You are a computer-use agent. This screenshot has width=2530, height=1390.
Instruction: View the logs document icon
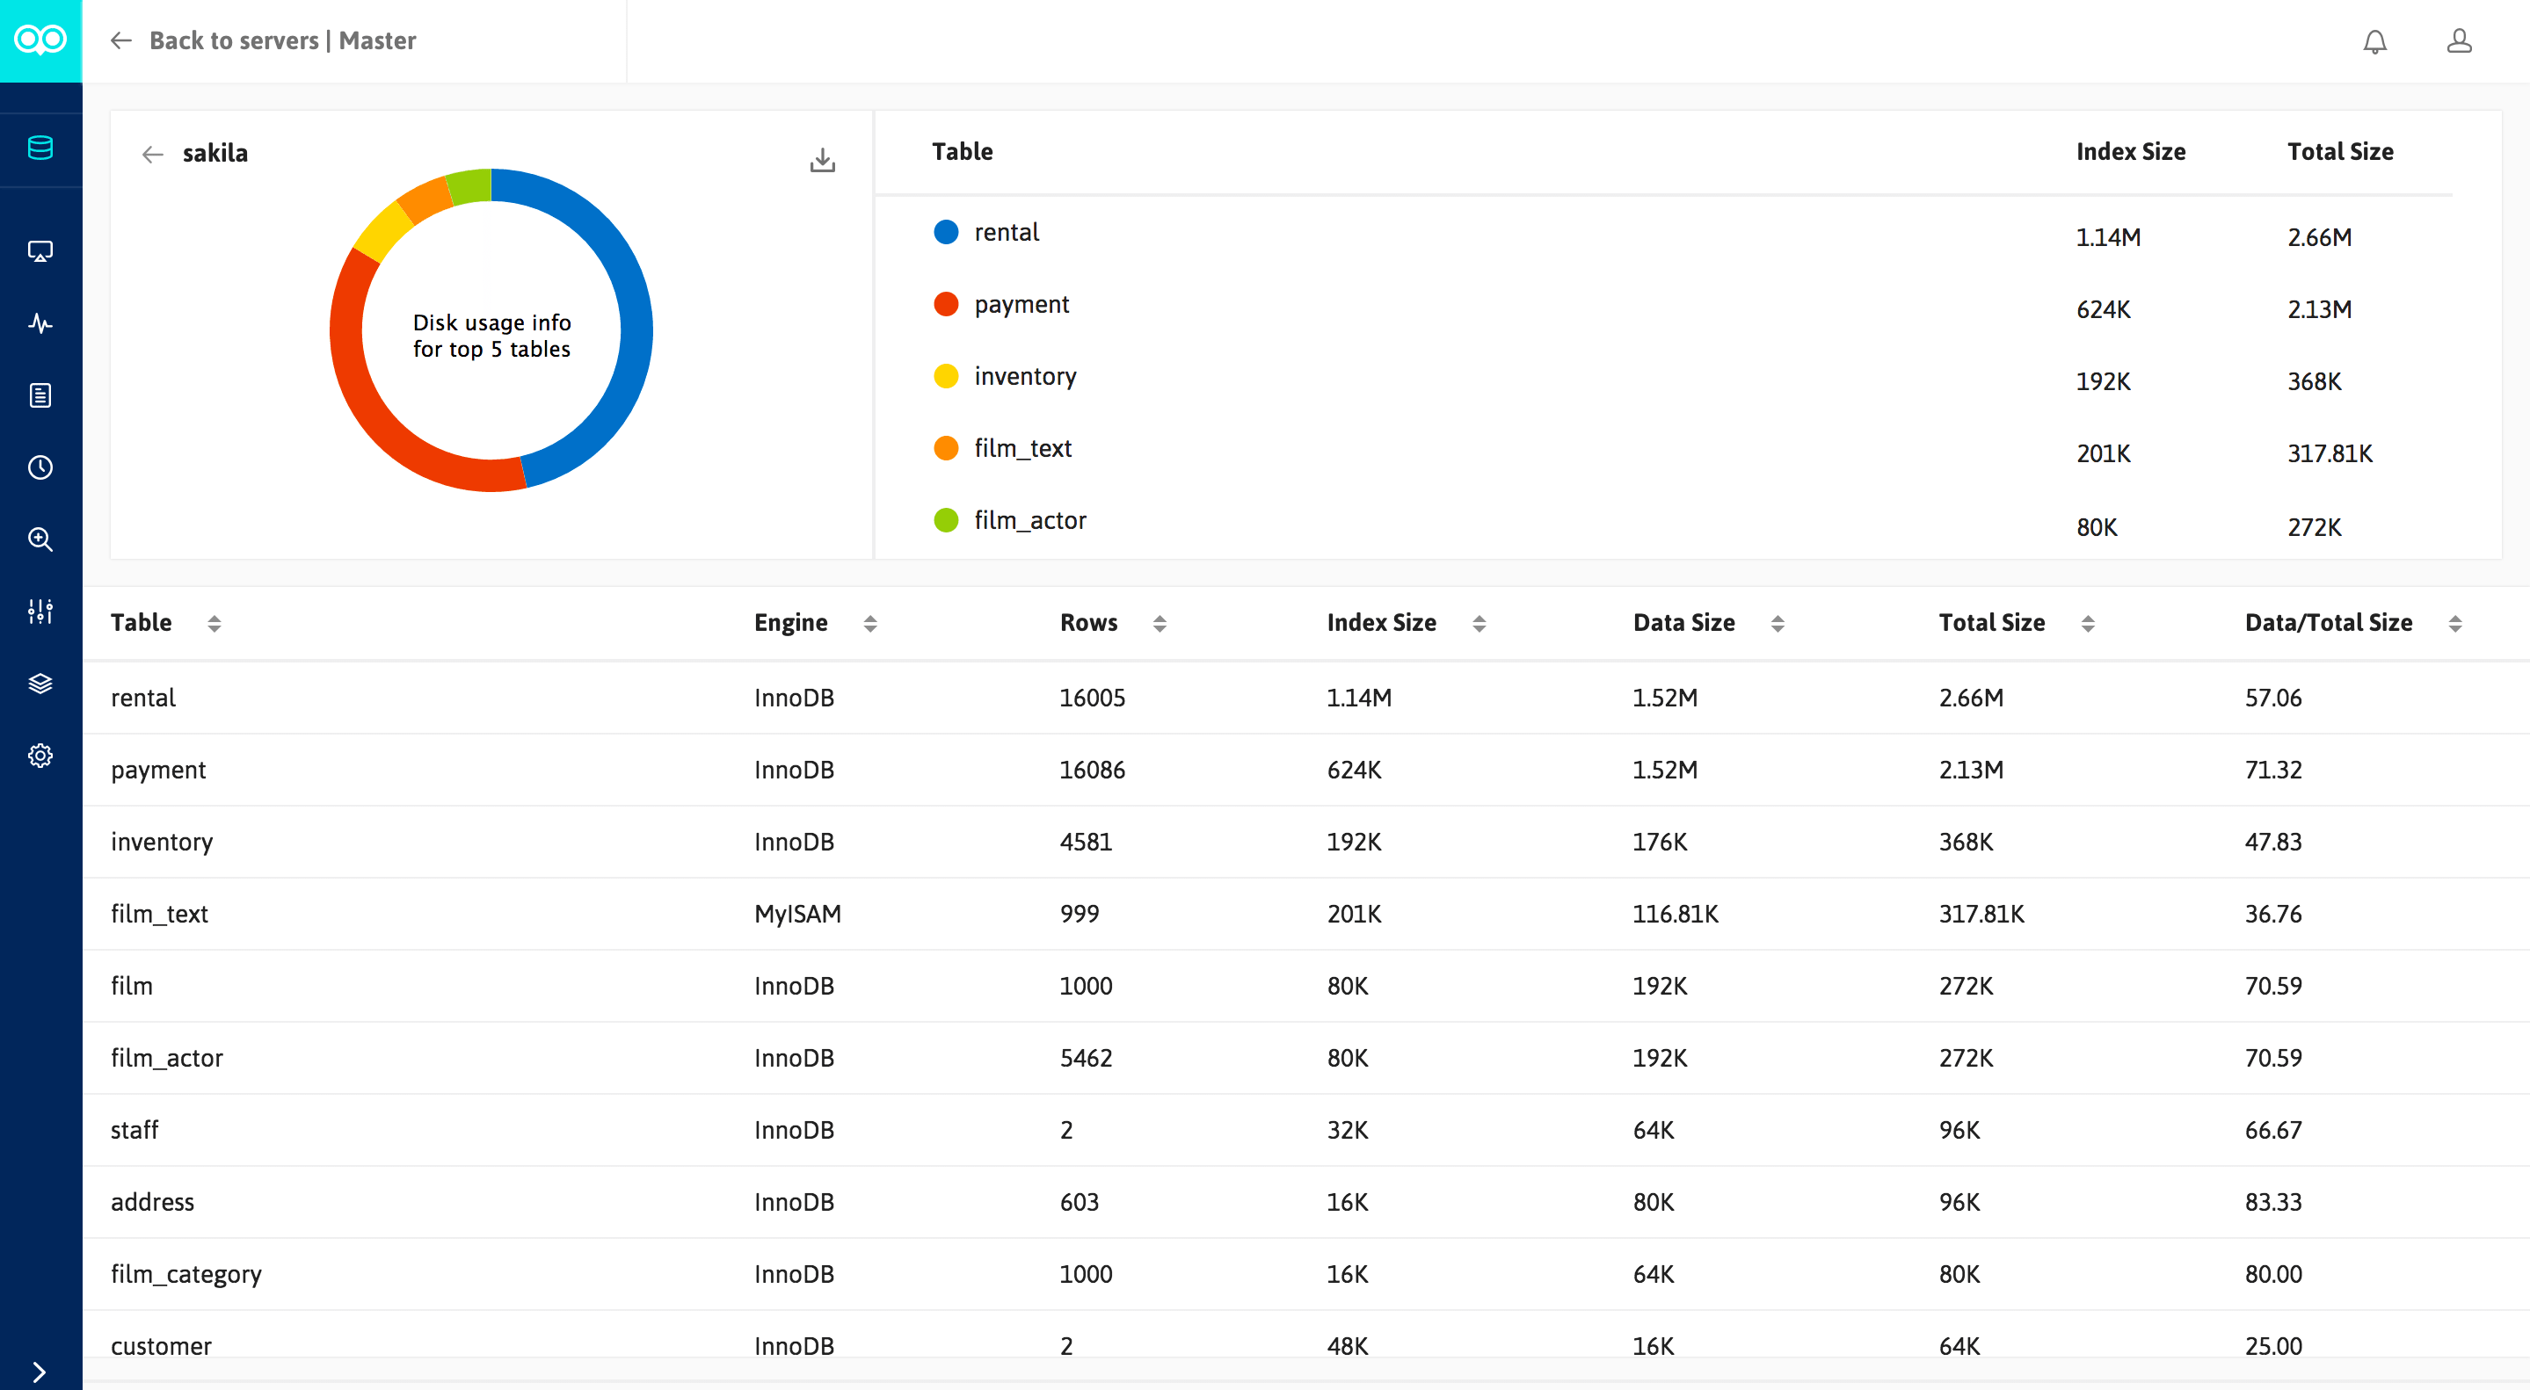click(40, 395)
